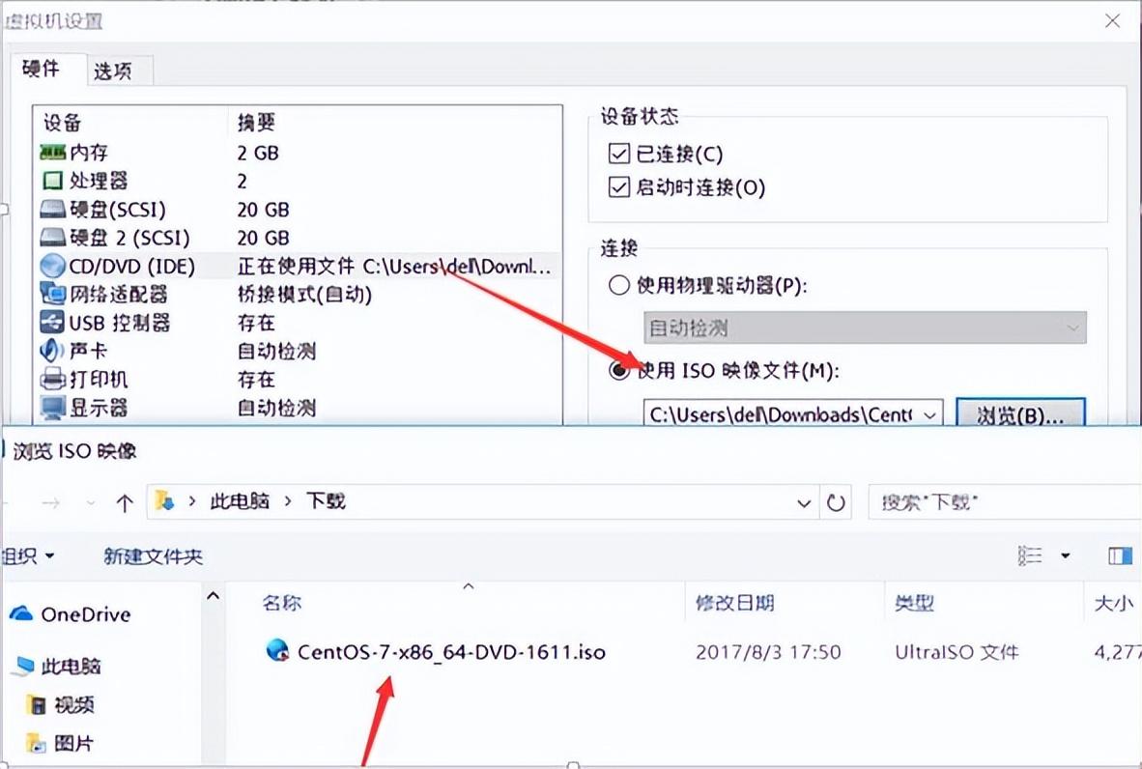The image size is (1142, 769).
Task: Switch to the 硬件 hardware tab
Action: click(42, 69)
